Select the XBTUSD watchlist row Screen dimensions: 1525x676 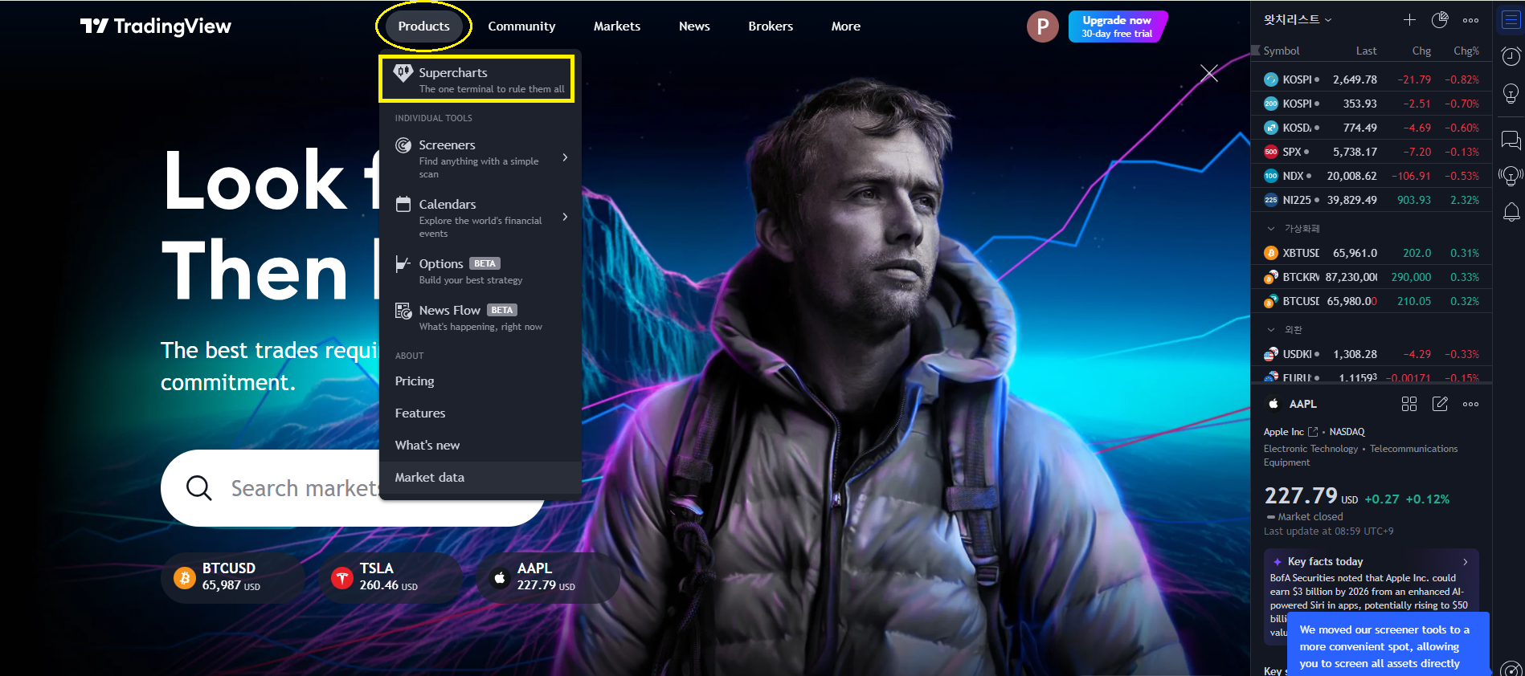click(x=1372, y=253)
